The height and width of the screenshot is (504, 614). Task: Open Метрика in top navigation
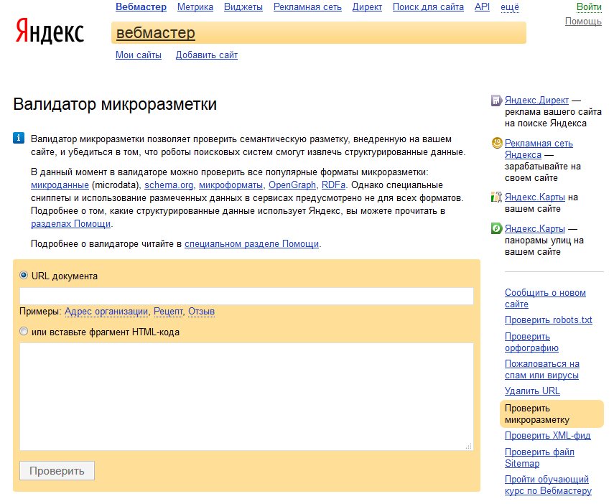tap(195, 7)
